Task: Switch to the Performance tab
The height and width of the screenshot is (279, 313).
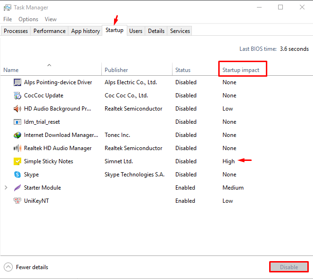Action: pos(49,31)
